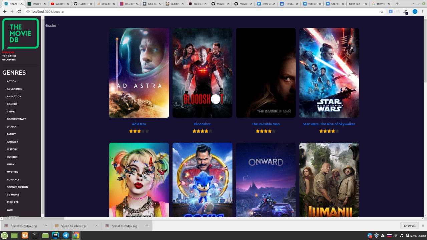Screen dimensions: 427x240
Task: Click the star rating under Ad Astra
Action: tap(139, 131)
